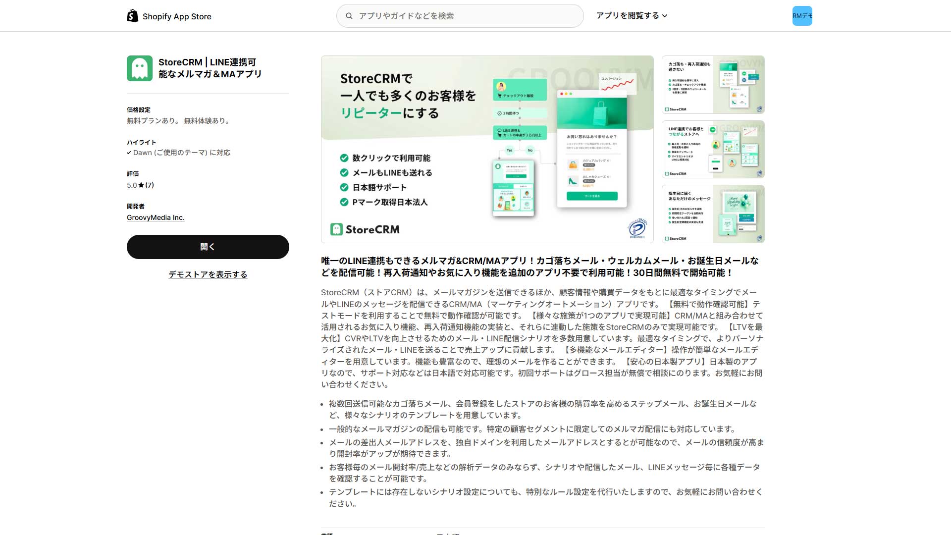Click the bullet starting お客様毎のメール開封率

click(x=544, y=473)
